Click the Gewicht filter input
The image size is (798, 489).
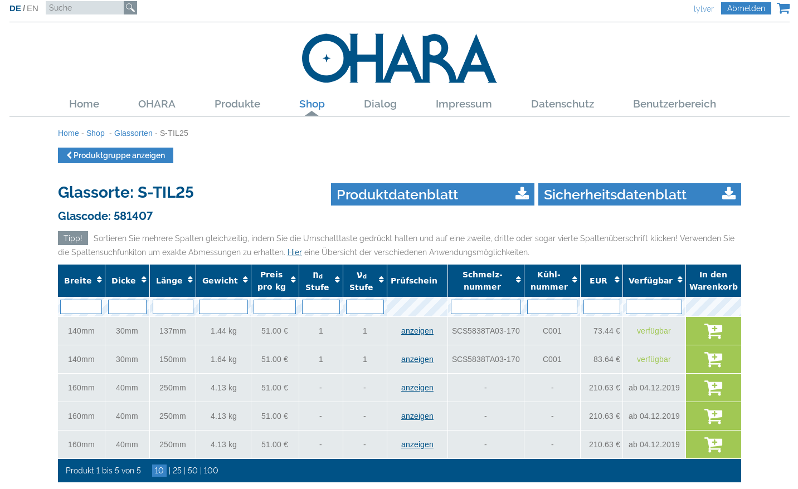click(223, 307)
